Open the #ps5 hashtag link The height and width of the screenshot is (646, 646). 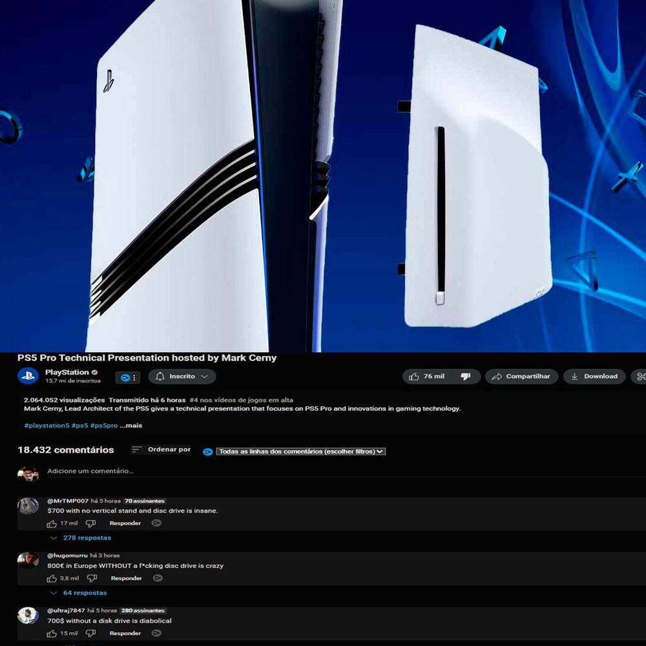pyautogui.click(x=80, y=426)
